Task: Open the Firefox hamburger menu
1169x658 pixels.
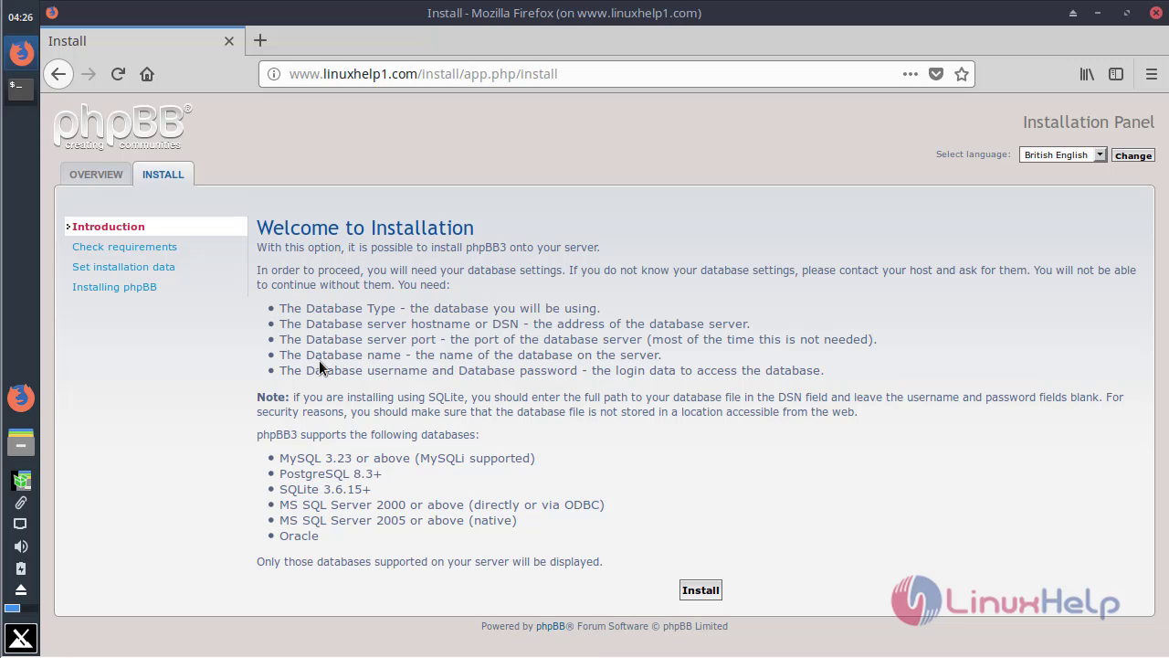Action: coord(1152,74)
